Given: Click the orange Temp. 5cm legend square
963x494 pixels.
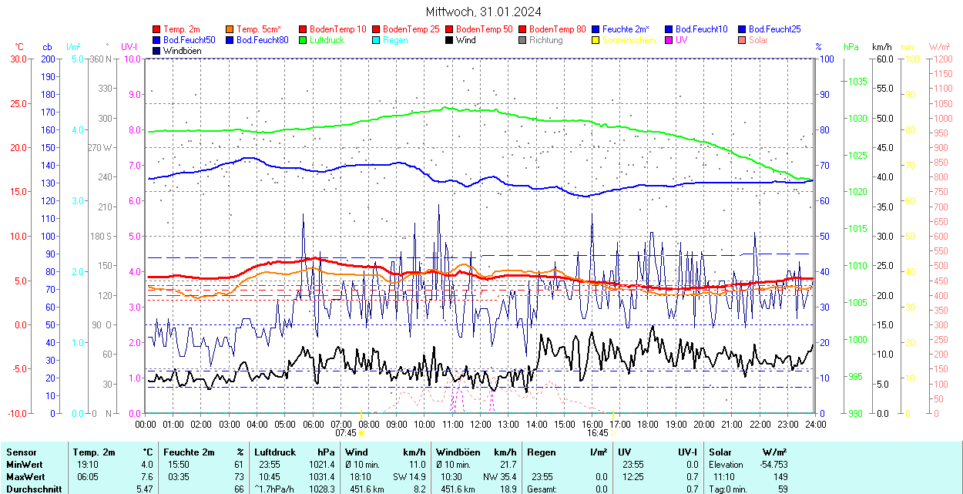Looking at the screenshot, I should click(230, 29).
